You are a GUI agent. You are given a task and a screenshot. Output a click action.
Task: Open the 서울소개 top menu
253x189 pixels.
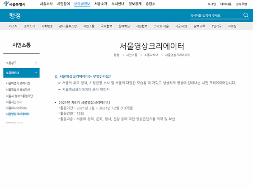(x=101, y=4)
